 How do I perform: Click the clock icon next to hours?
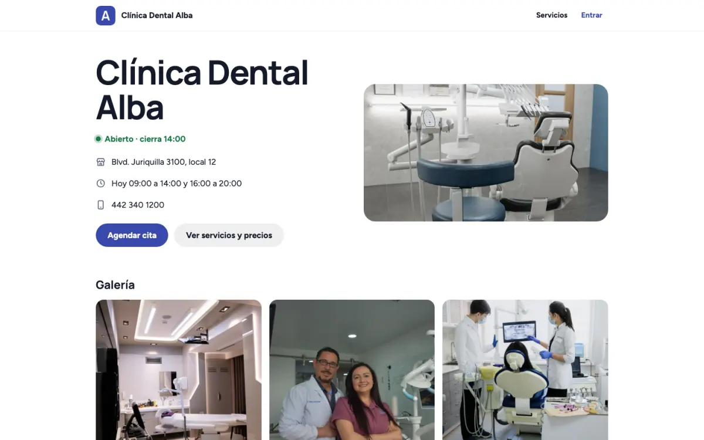point(100,184)
